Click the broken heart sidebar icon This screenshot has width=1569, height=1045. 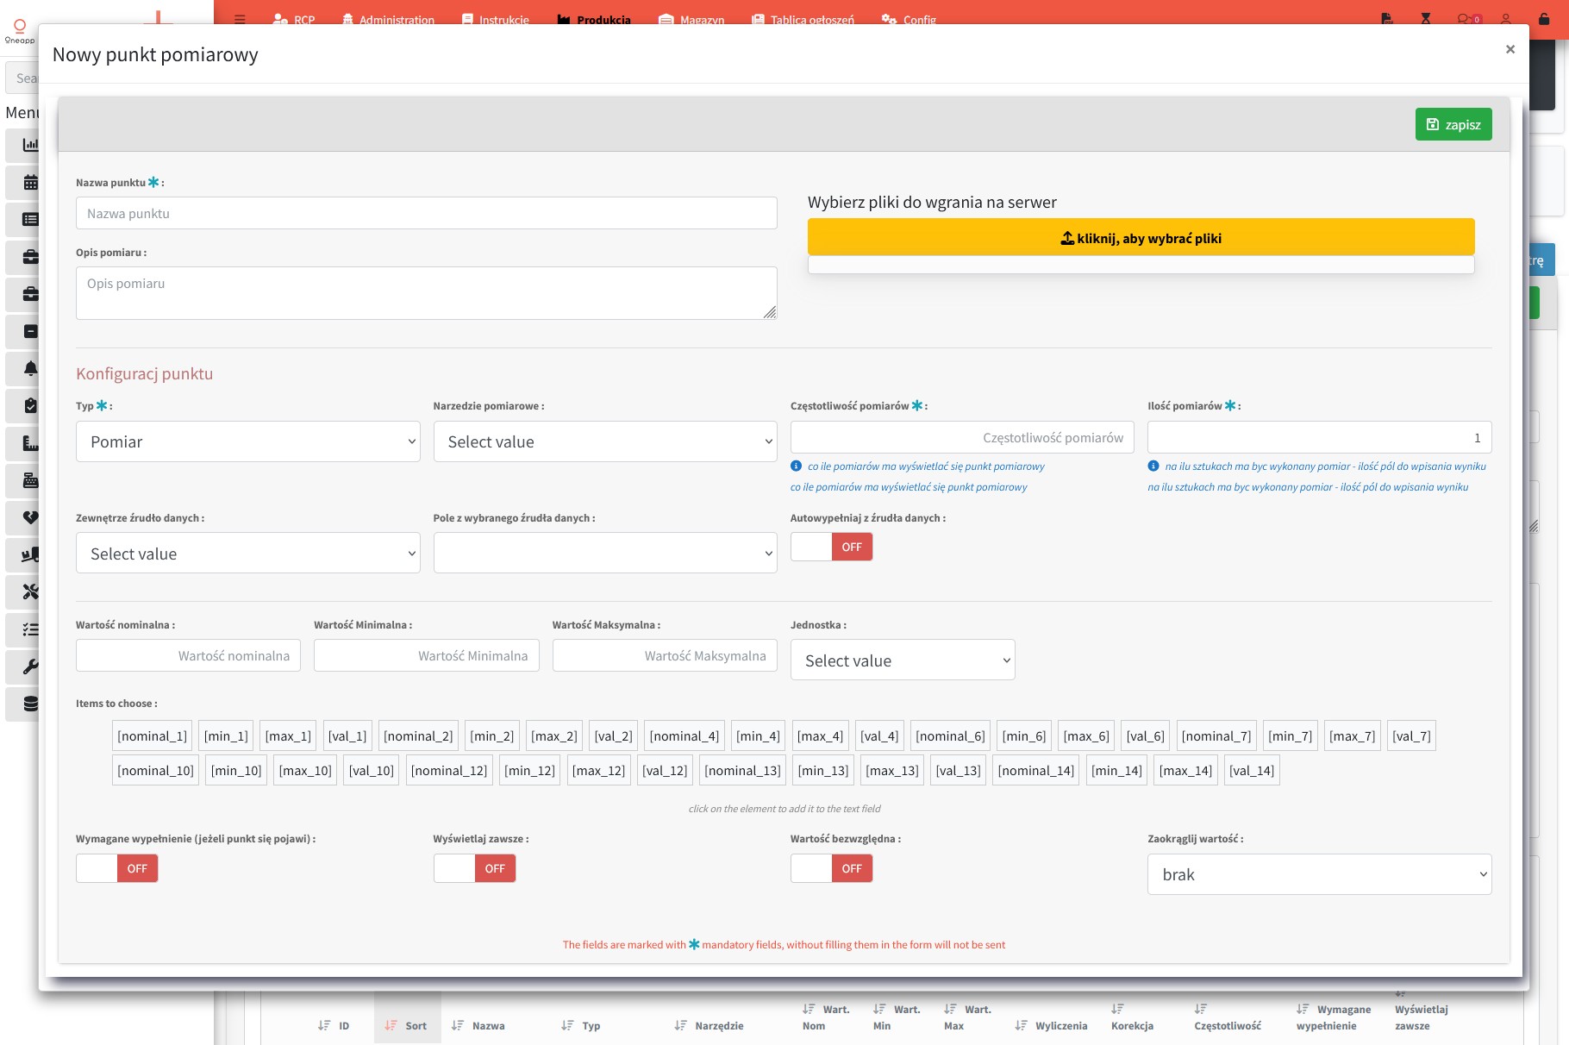click(x=30, y=517)
